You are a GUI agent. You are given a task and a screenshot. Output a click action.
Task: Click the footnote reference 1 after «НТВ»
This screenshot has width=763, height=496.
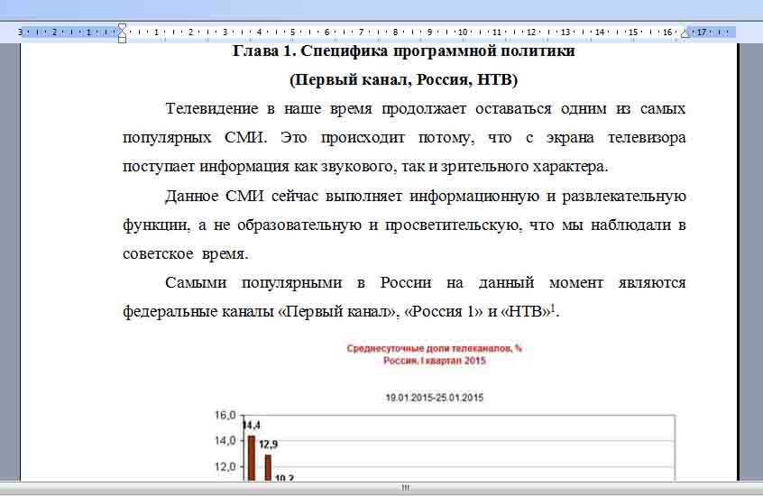click(x=553, y=308)
